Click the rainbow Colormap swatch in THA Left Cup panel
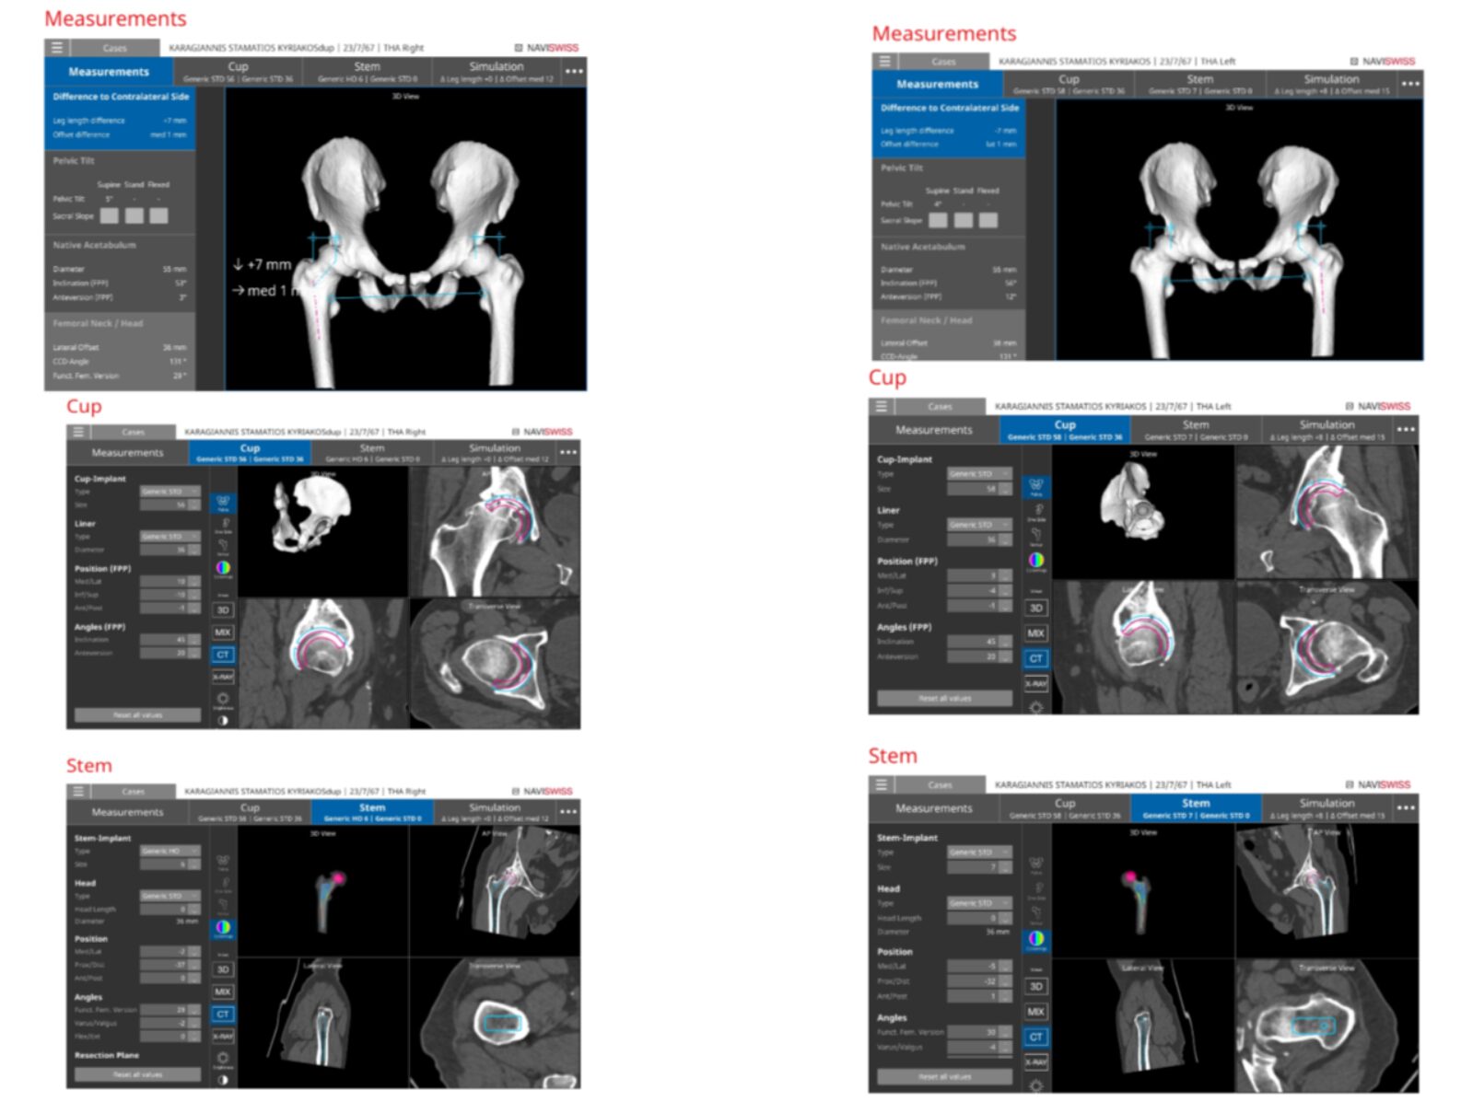 (x=1036, y=560)
